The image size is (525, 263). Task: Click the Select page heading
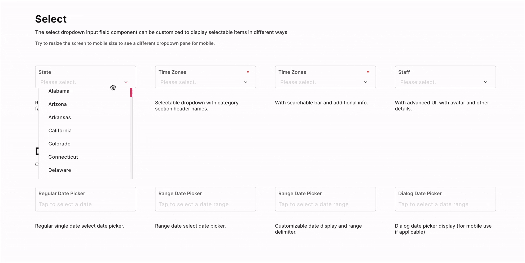pyautogui.click(x=51, y=19)
